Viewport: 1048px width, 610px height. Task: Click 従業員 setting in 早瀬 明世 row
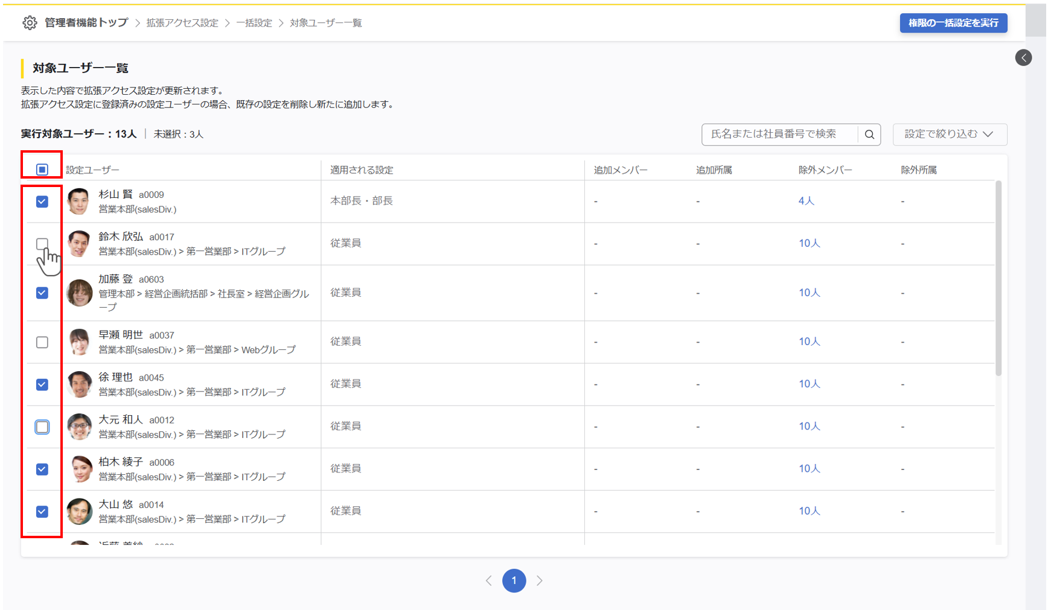pyautogui.click(x=346, y=342)
